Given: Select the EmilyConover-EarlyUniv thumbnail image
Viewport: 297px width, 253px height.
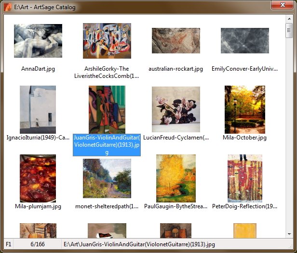Looking at the screenshot, I should click(x=245, y=40).
